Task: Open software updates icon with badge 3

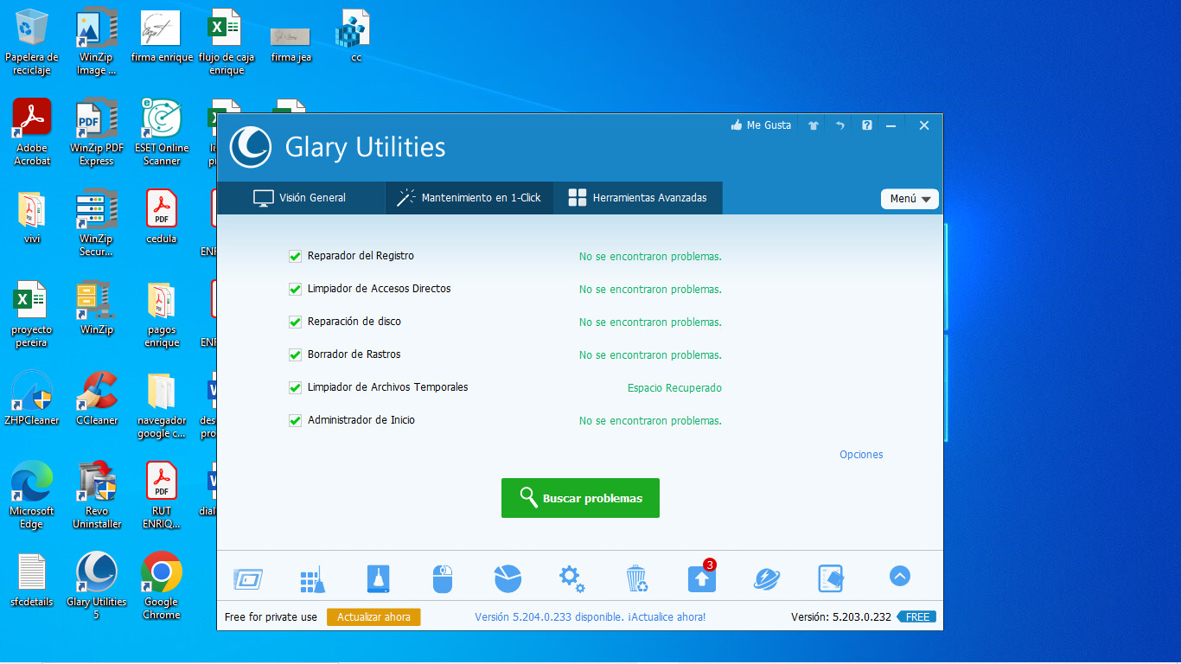Action: pyautogui.click(x=701, y=578)
